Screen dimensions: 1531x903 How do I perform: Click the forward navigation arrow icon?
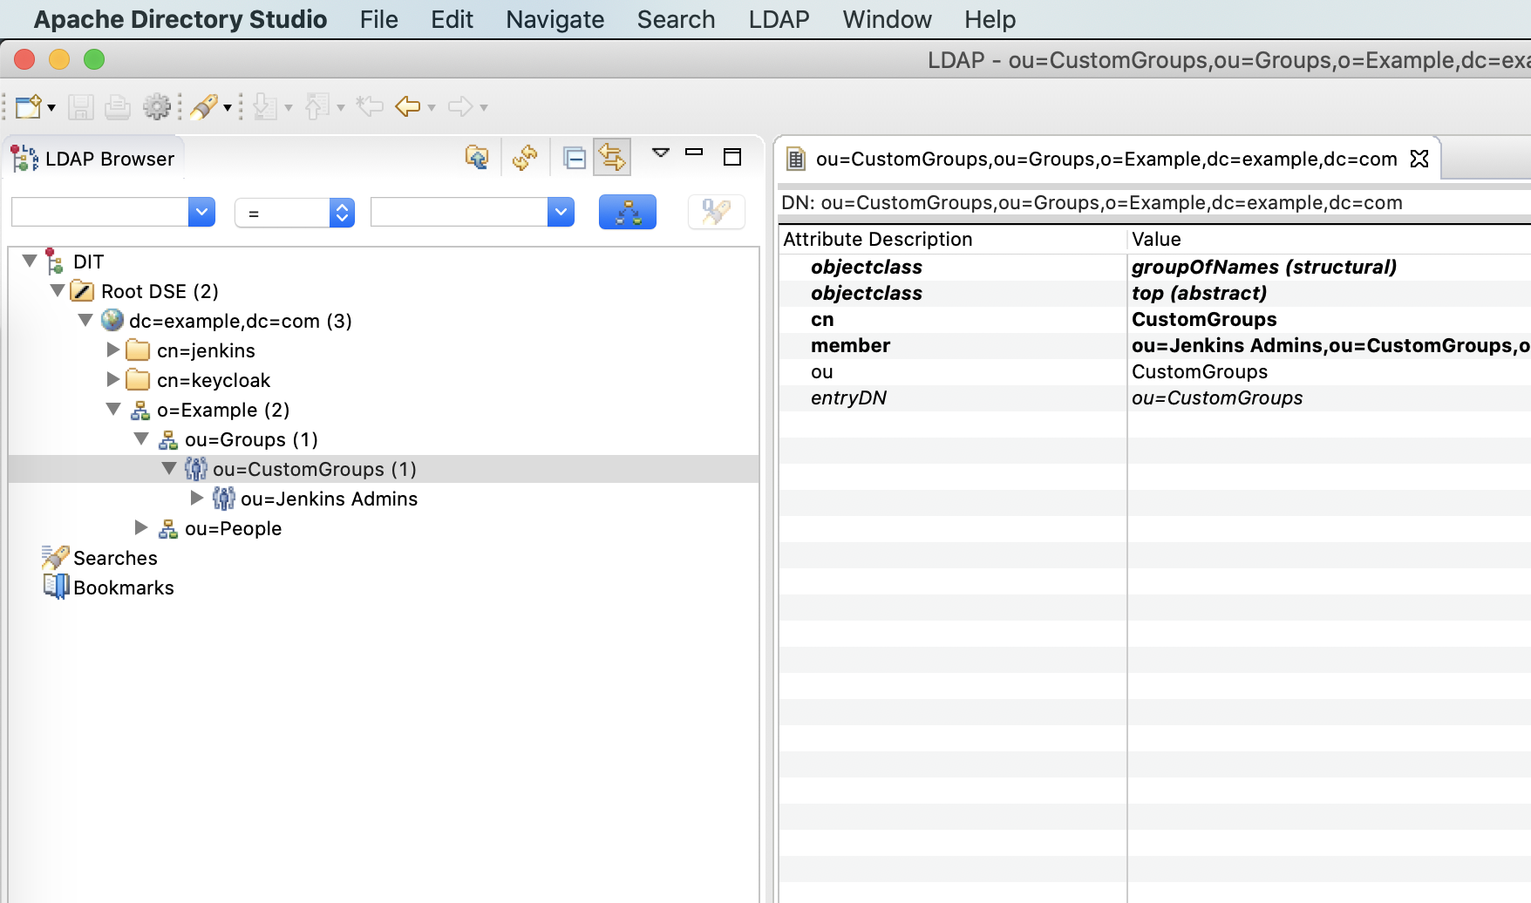[x=459, y=106]
